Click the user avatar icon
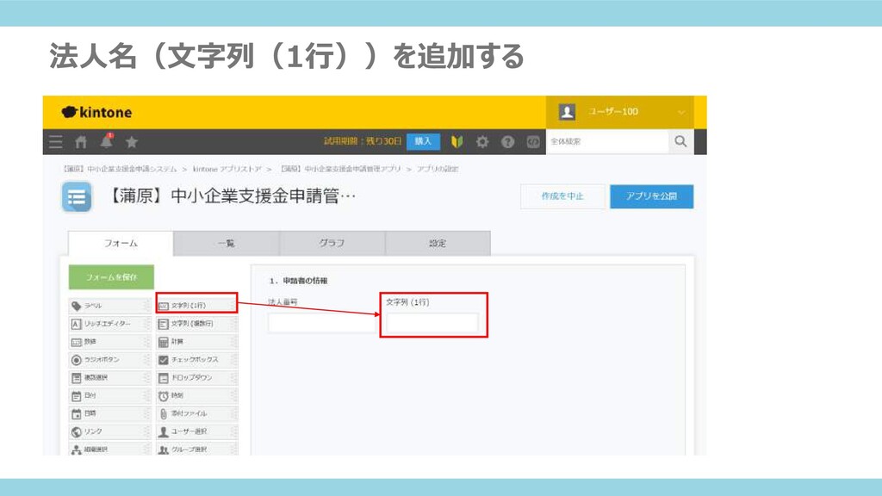Screen dimensions: 882x496 (567, 112)
